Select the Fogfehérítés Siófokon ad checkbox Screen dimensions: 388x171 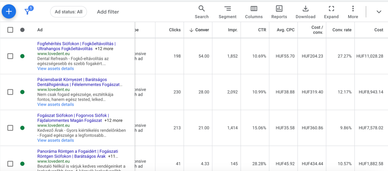(x=10, y=56)
